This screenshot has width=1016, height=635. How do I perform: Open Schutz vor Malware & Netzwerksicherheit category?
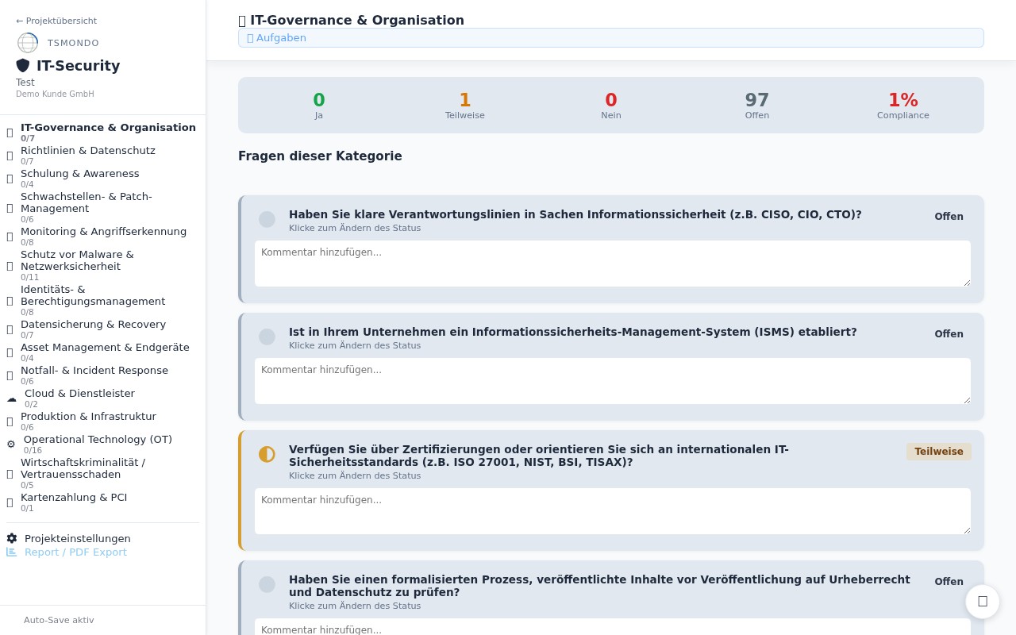click(x=103, y=266)
